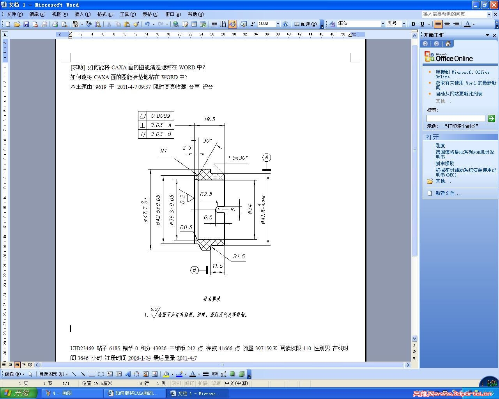Click the Cut scissors icon
The image size is (499, 399).
[x=109, y=24]
